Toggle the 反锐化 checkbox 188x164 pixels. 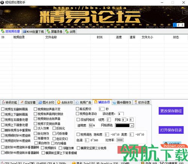[54, 128]
